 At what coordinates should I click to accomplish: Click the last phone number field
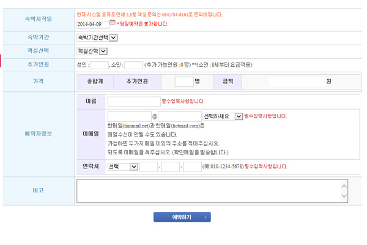pos(193,167)
